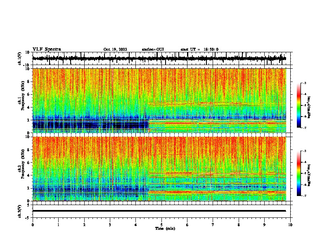Viewport: 327px width, 252px height.
Task: Click the ch.3(V) flat trace line
Action: click(159, 211)
